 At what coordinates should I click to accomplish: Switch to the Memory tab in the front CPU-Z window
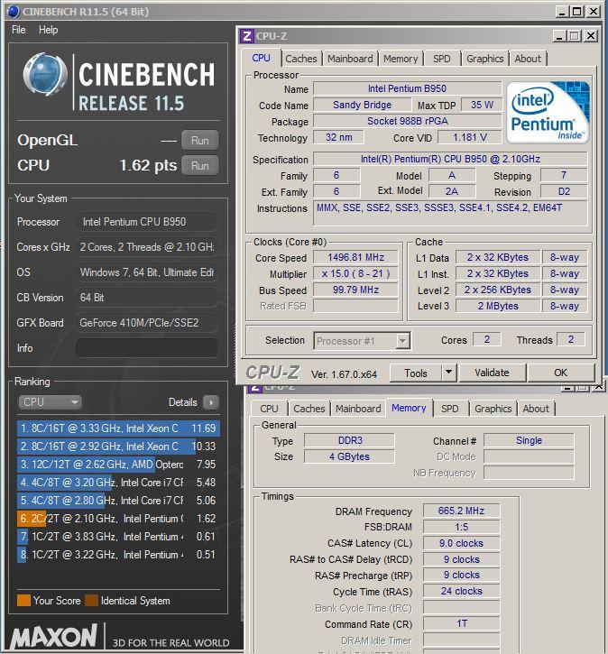401,59
